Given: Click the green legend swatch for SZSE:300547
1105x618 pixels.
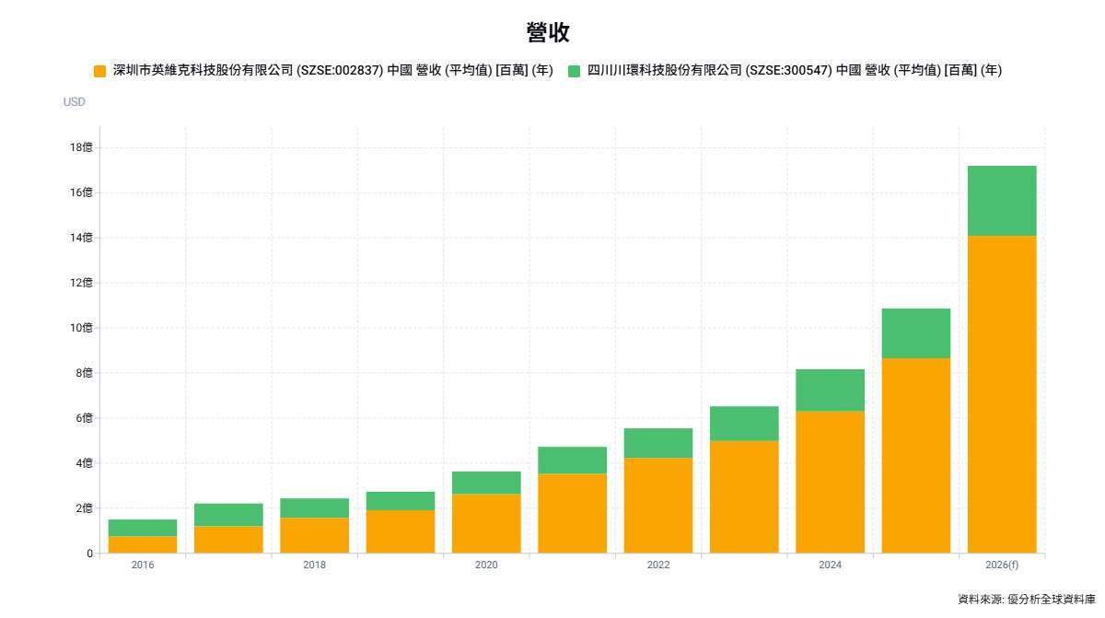Looking at the screenshot, I should tap(575, 71).
